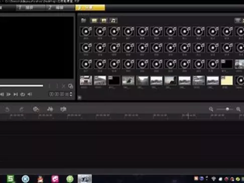This screenshot has width=244, height=183.
Task: Open the record/capture option icon
Action: (36, 109)
